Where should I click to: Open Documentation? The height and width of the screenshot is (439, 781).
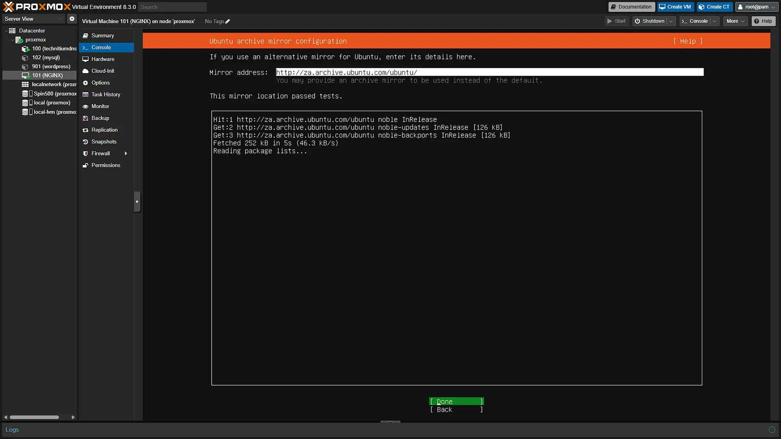coord(631,7)
